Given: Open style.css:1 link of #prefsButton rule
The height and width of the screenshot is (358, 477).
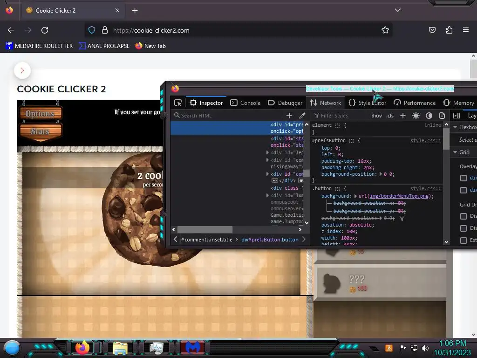Looking at the screenshot, I should coord(425,141).
